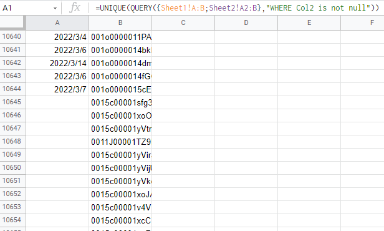The width and height of the screenshot is (384, 231).
Task: Select column F header
Action: click(362, 23)
